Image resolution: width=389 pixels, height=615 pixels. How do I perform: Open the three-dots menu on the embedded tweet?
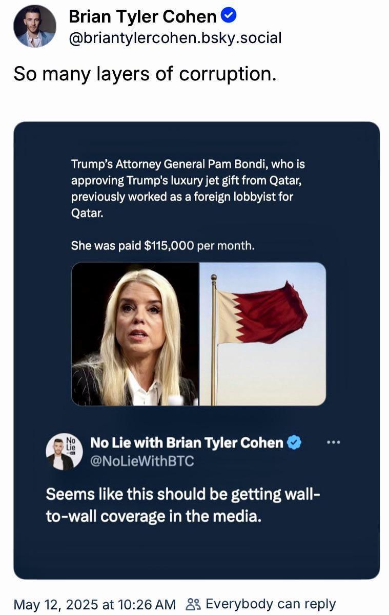pos(333,442)
